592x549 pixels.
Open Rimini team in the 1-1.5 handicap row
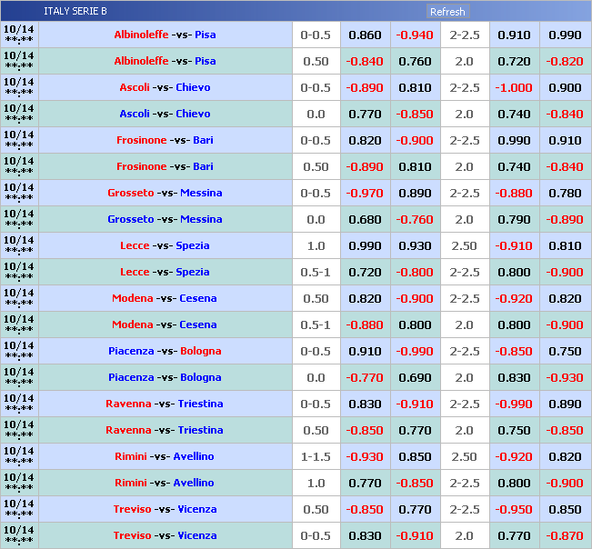coord(130,456)
